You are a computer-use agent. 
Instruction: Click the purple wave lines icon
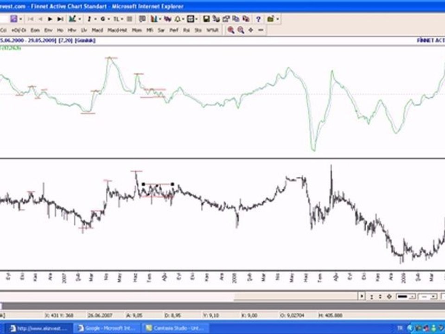tap(167, 19)
